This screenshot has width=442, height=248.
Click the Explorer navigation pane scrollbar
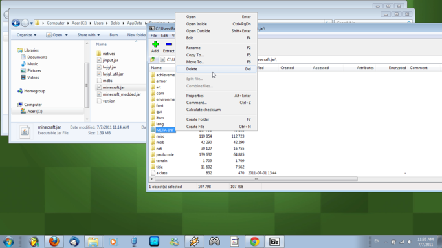click(x=87, y=85)
